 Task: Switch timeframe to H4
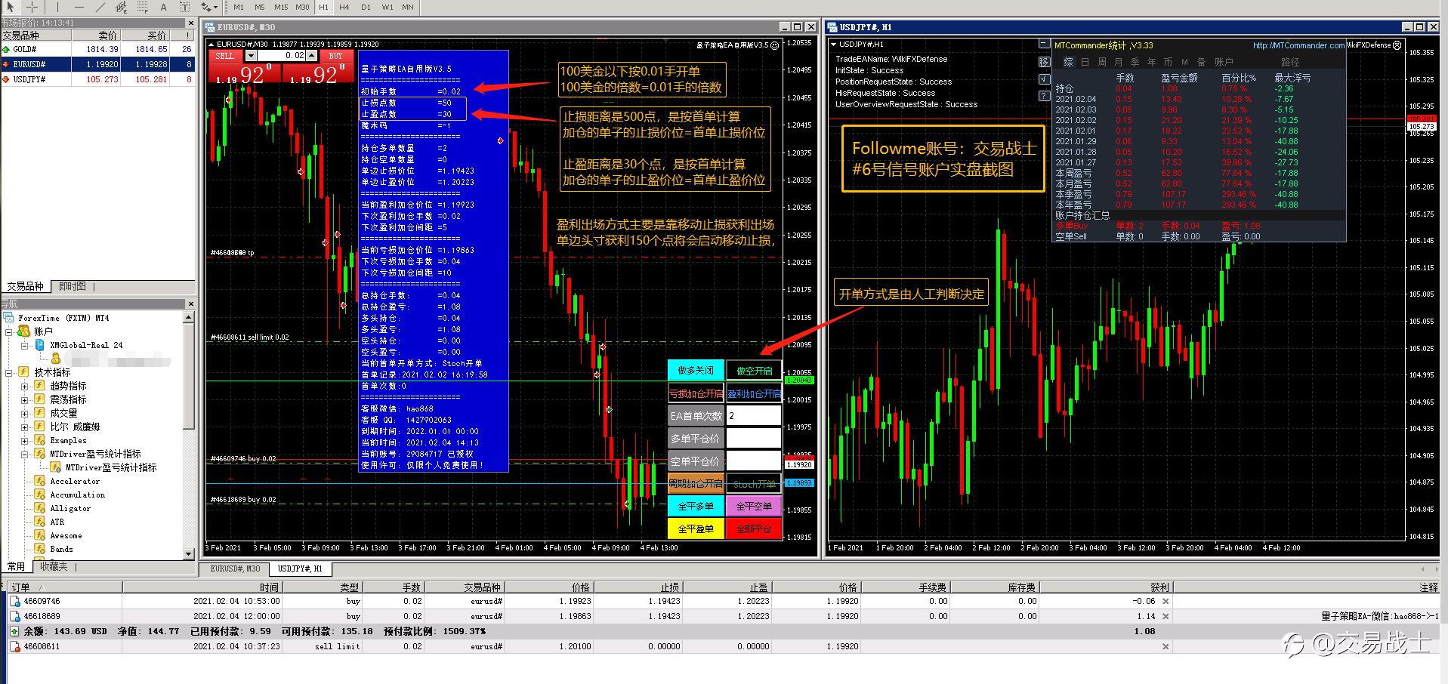344,7
